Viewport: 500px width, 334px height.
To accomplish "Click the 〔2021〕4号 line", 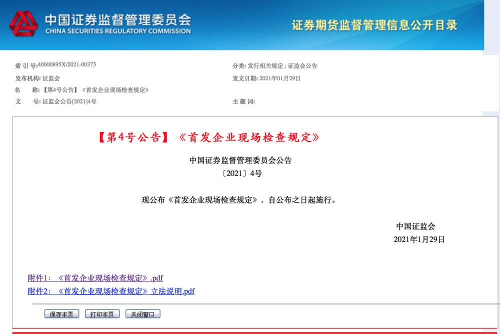I will [x=241, y=173].
